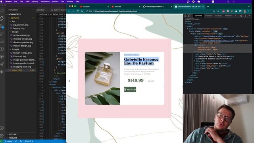Open the Chrome extensions puzzle icon

click(236, 11)
